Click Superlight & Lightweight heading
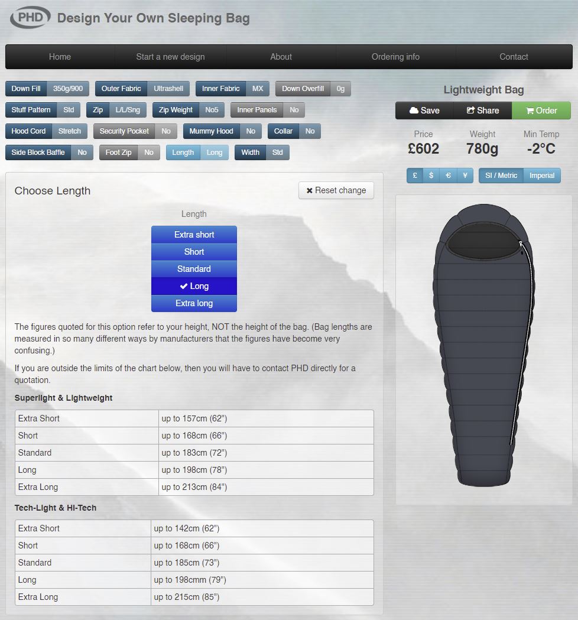 pos(63,398)
